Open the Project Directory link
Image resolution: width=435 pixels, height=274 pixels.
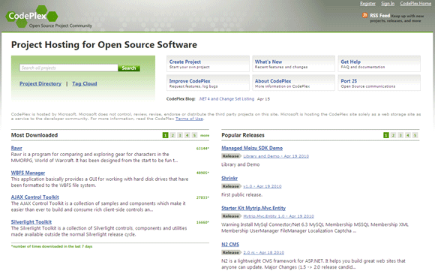point(40,83)
